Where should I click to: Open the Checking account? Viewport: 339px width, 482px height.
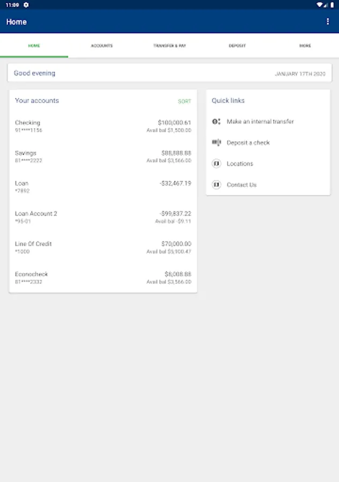(x=103, y=126)
